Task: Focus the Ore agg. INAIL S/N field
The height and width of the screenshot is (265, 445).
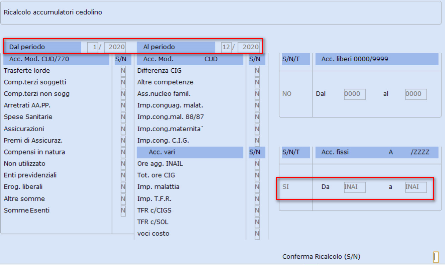Action: coord(257,164)
